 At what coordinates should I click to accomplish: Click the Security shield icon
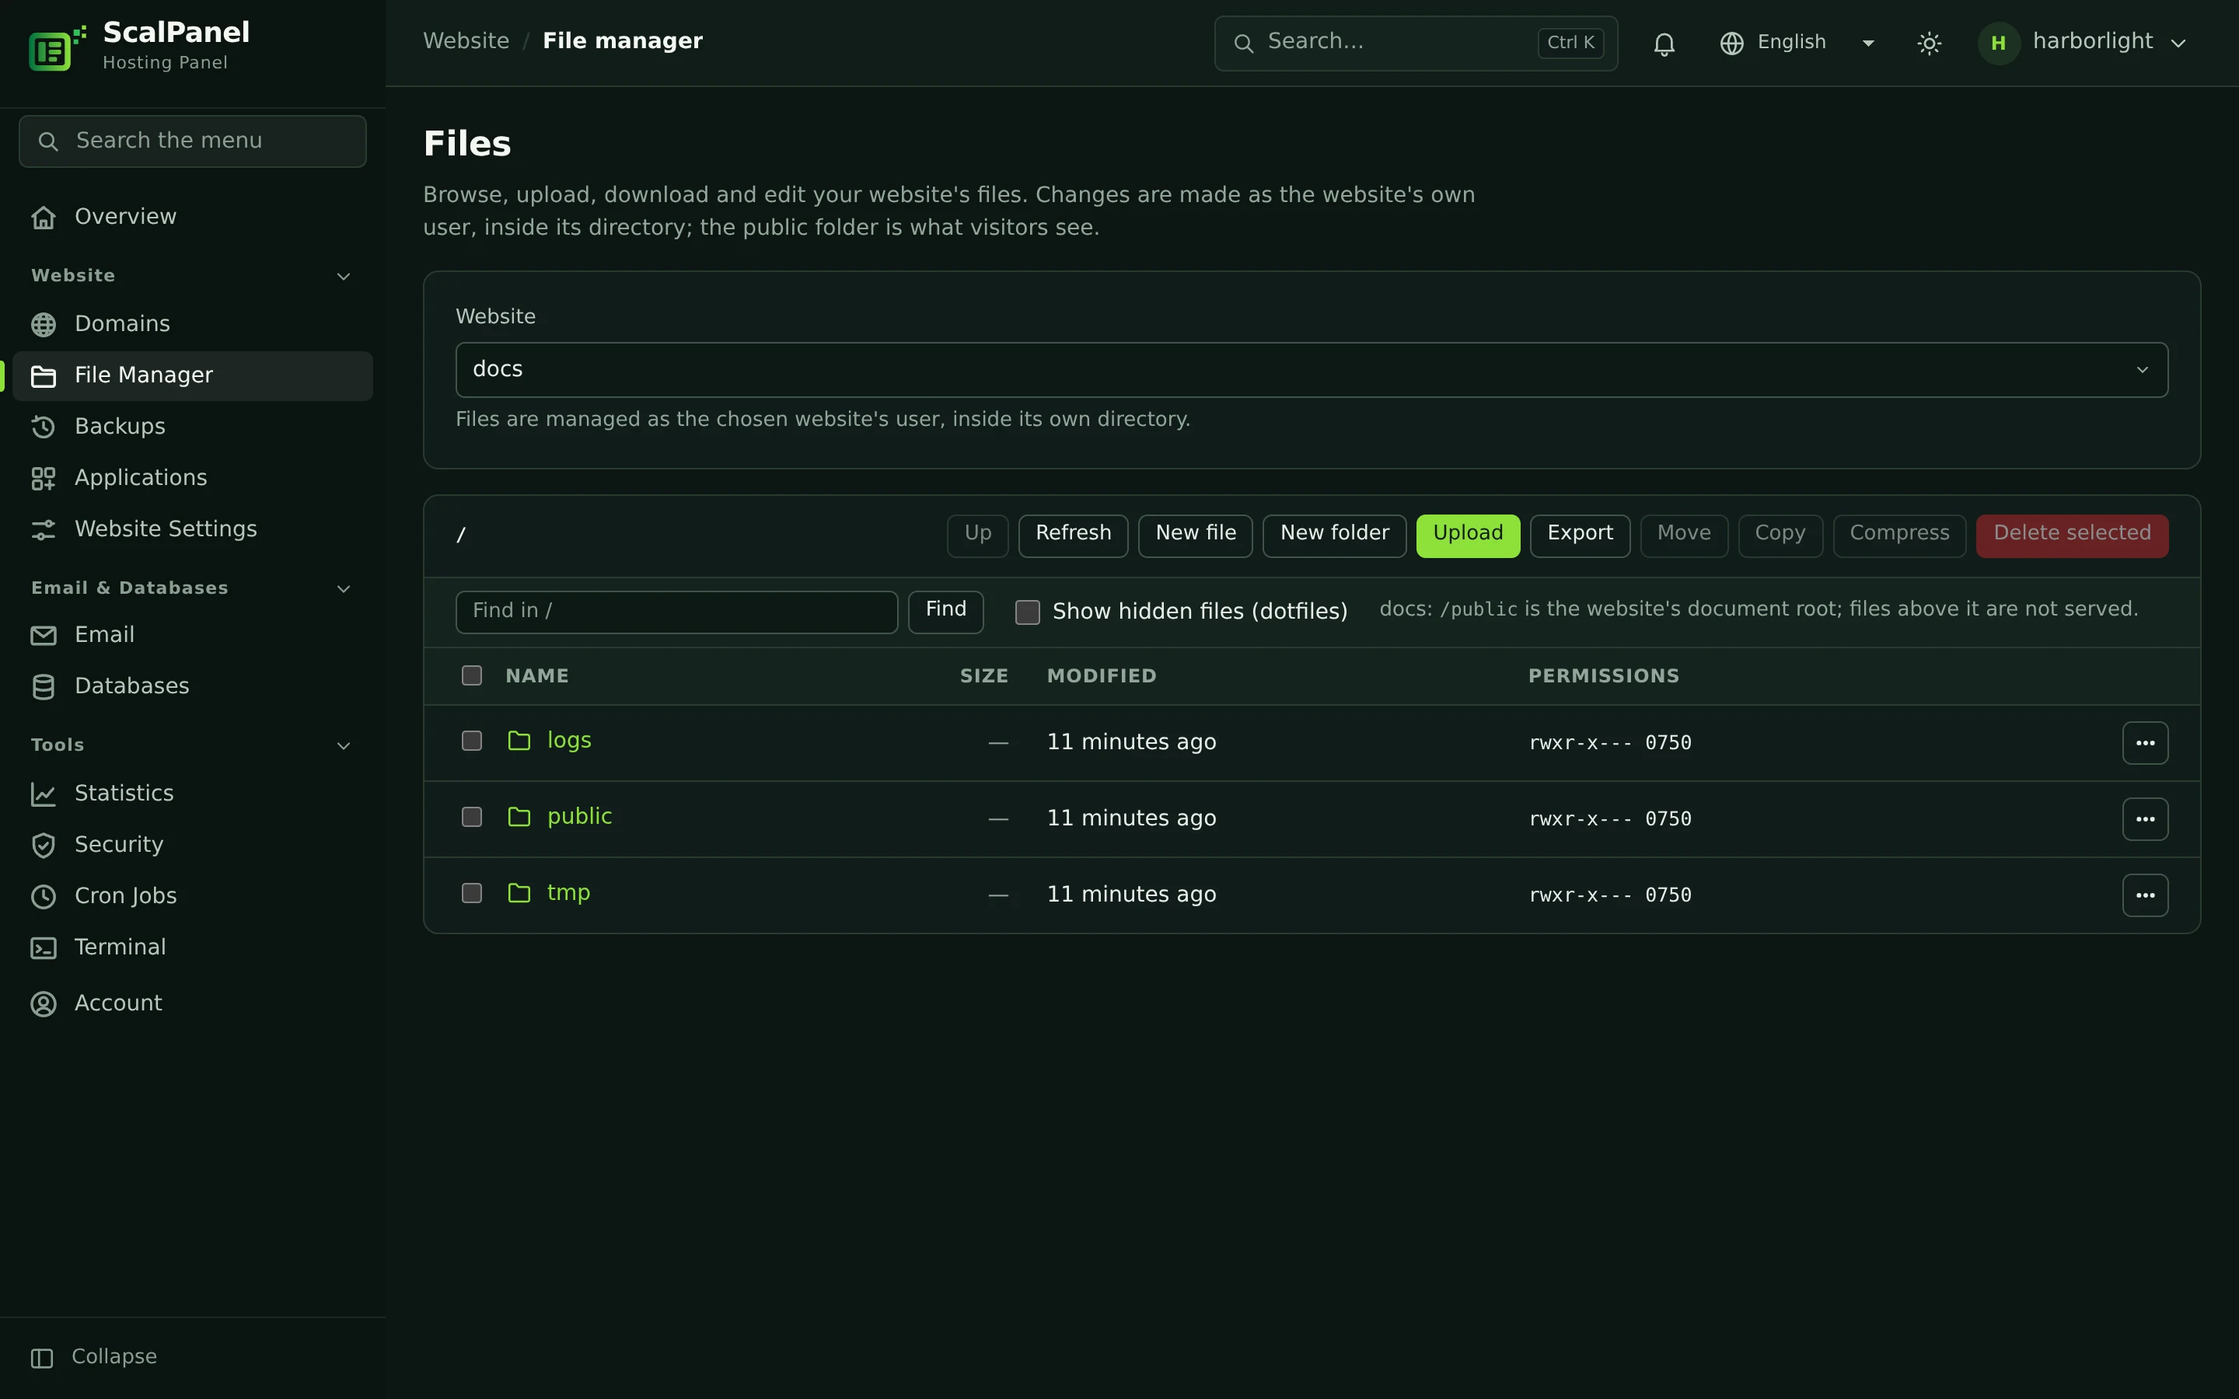pyautogui.click(x=44, y=846)
